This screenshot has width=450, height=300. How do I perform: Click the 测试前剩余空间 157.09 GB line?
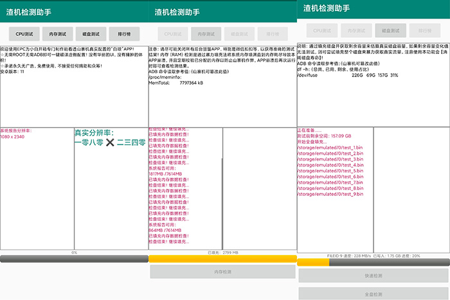coord(325,136)
